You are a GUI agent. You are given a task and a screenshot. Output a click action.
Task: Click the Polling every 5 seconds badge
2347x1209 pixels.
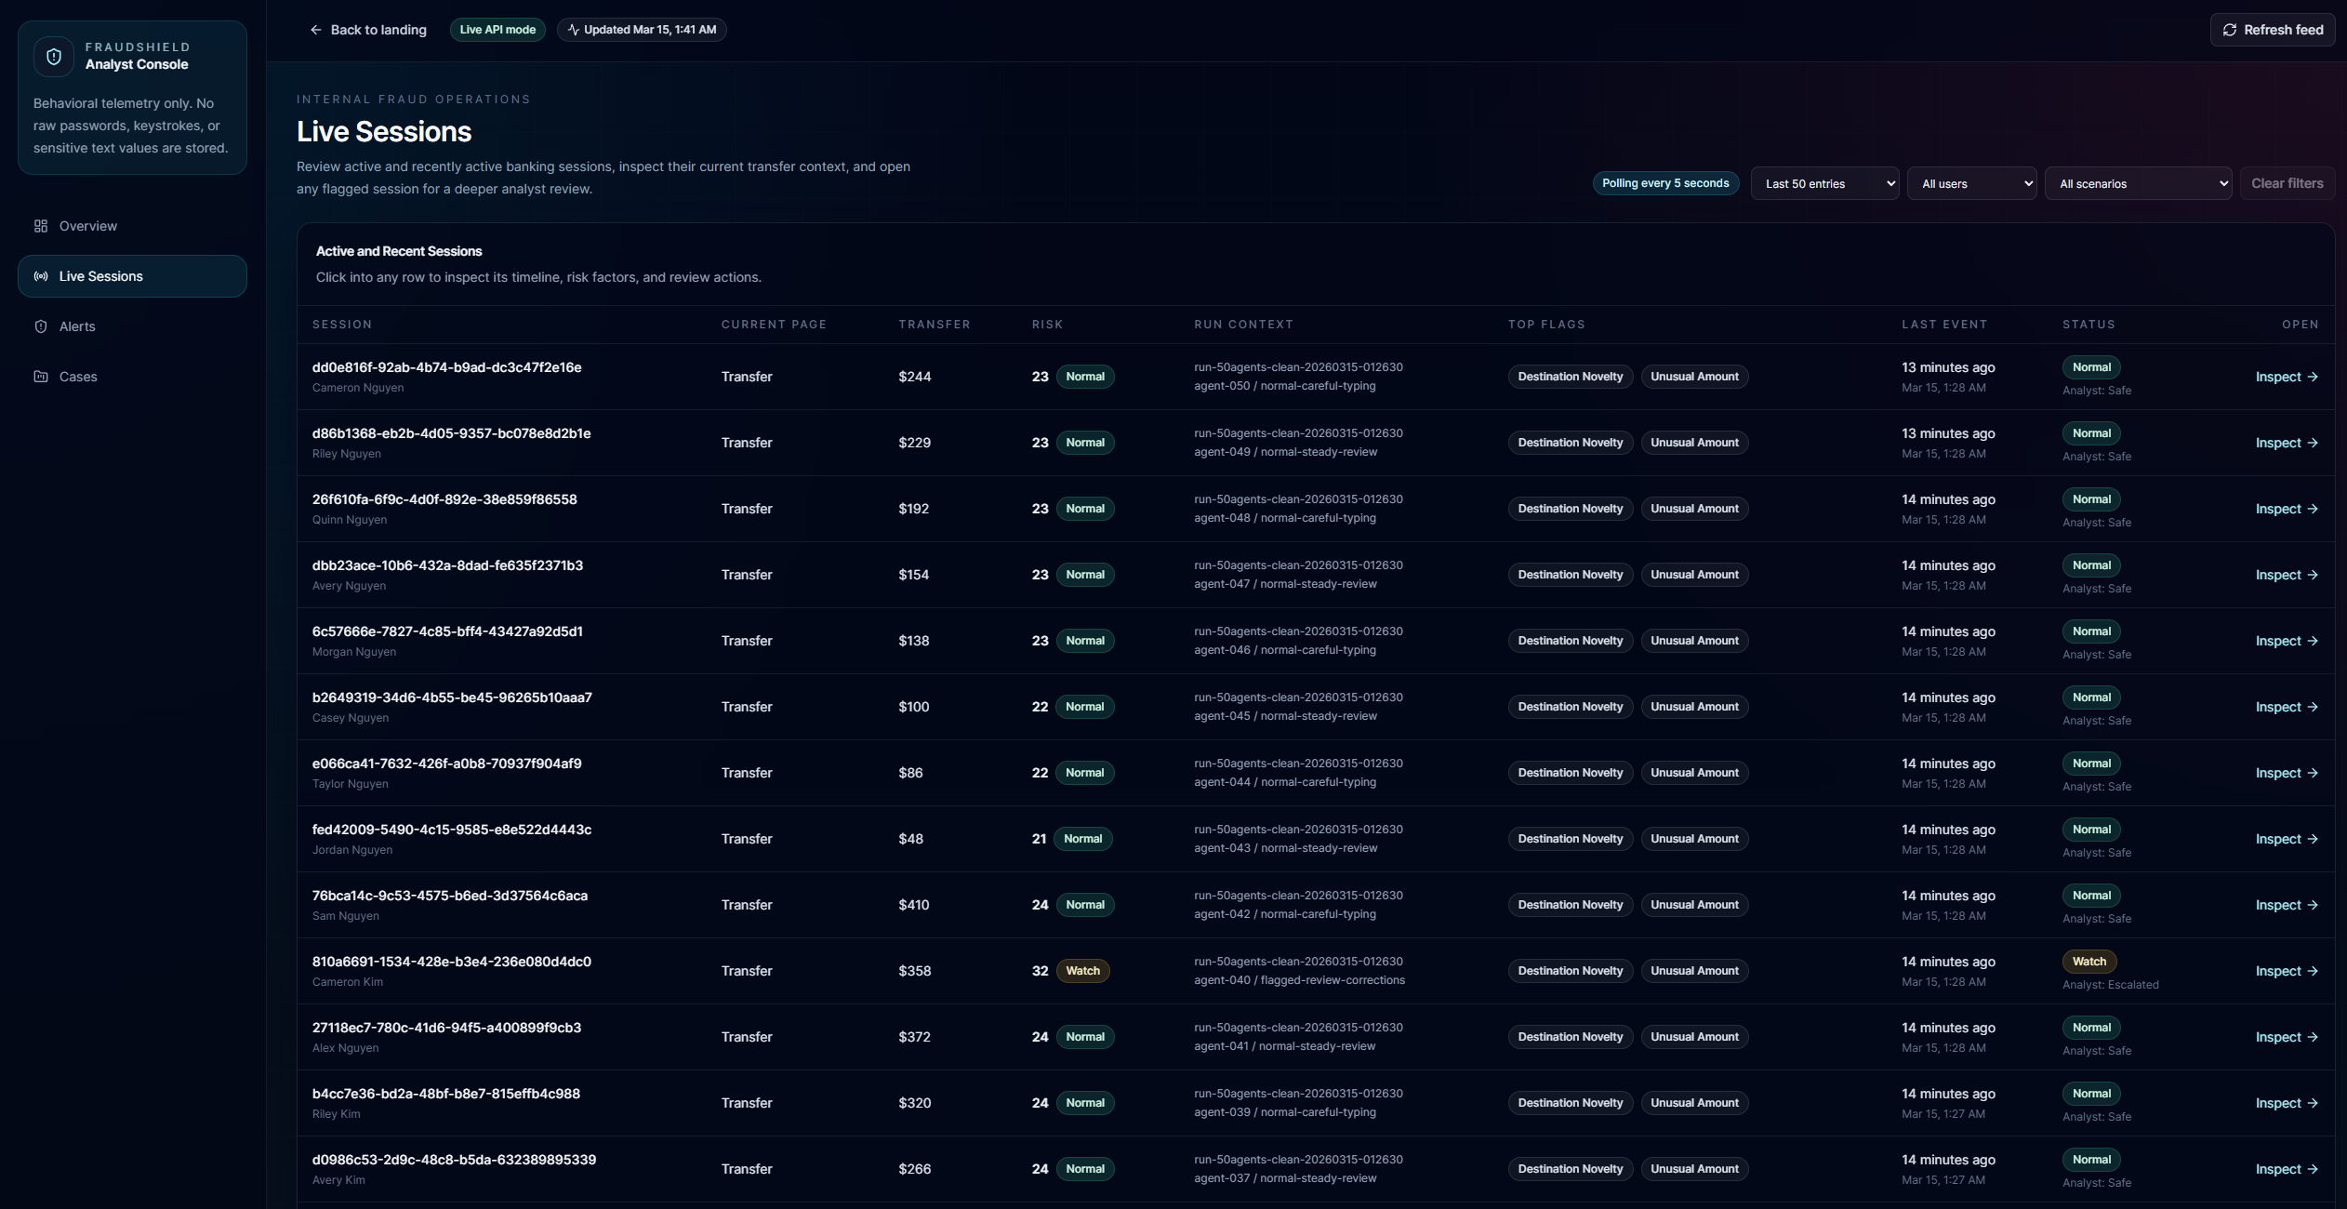1664,183
